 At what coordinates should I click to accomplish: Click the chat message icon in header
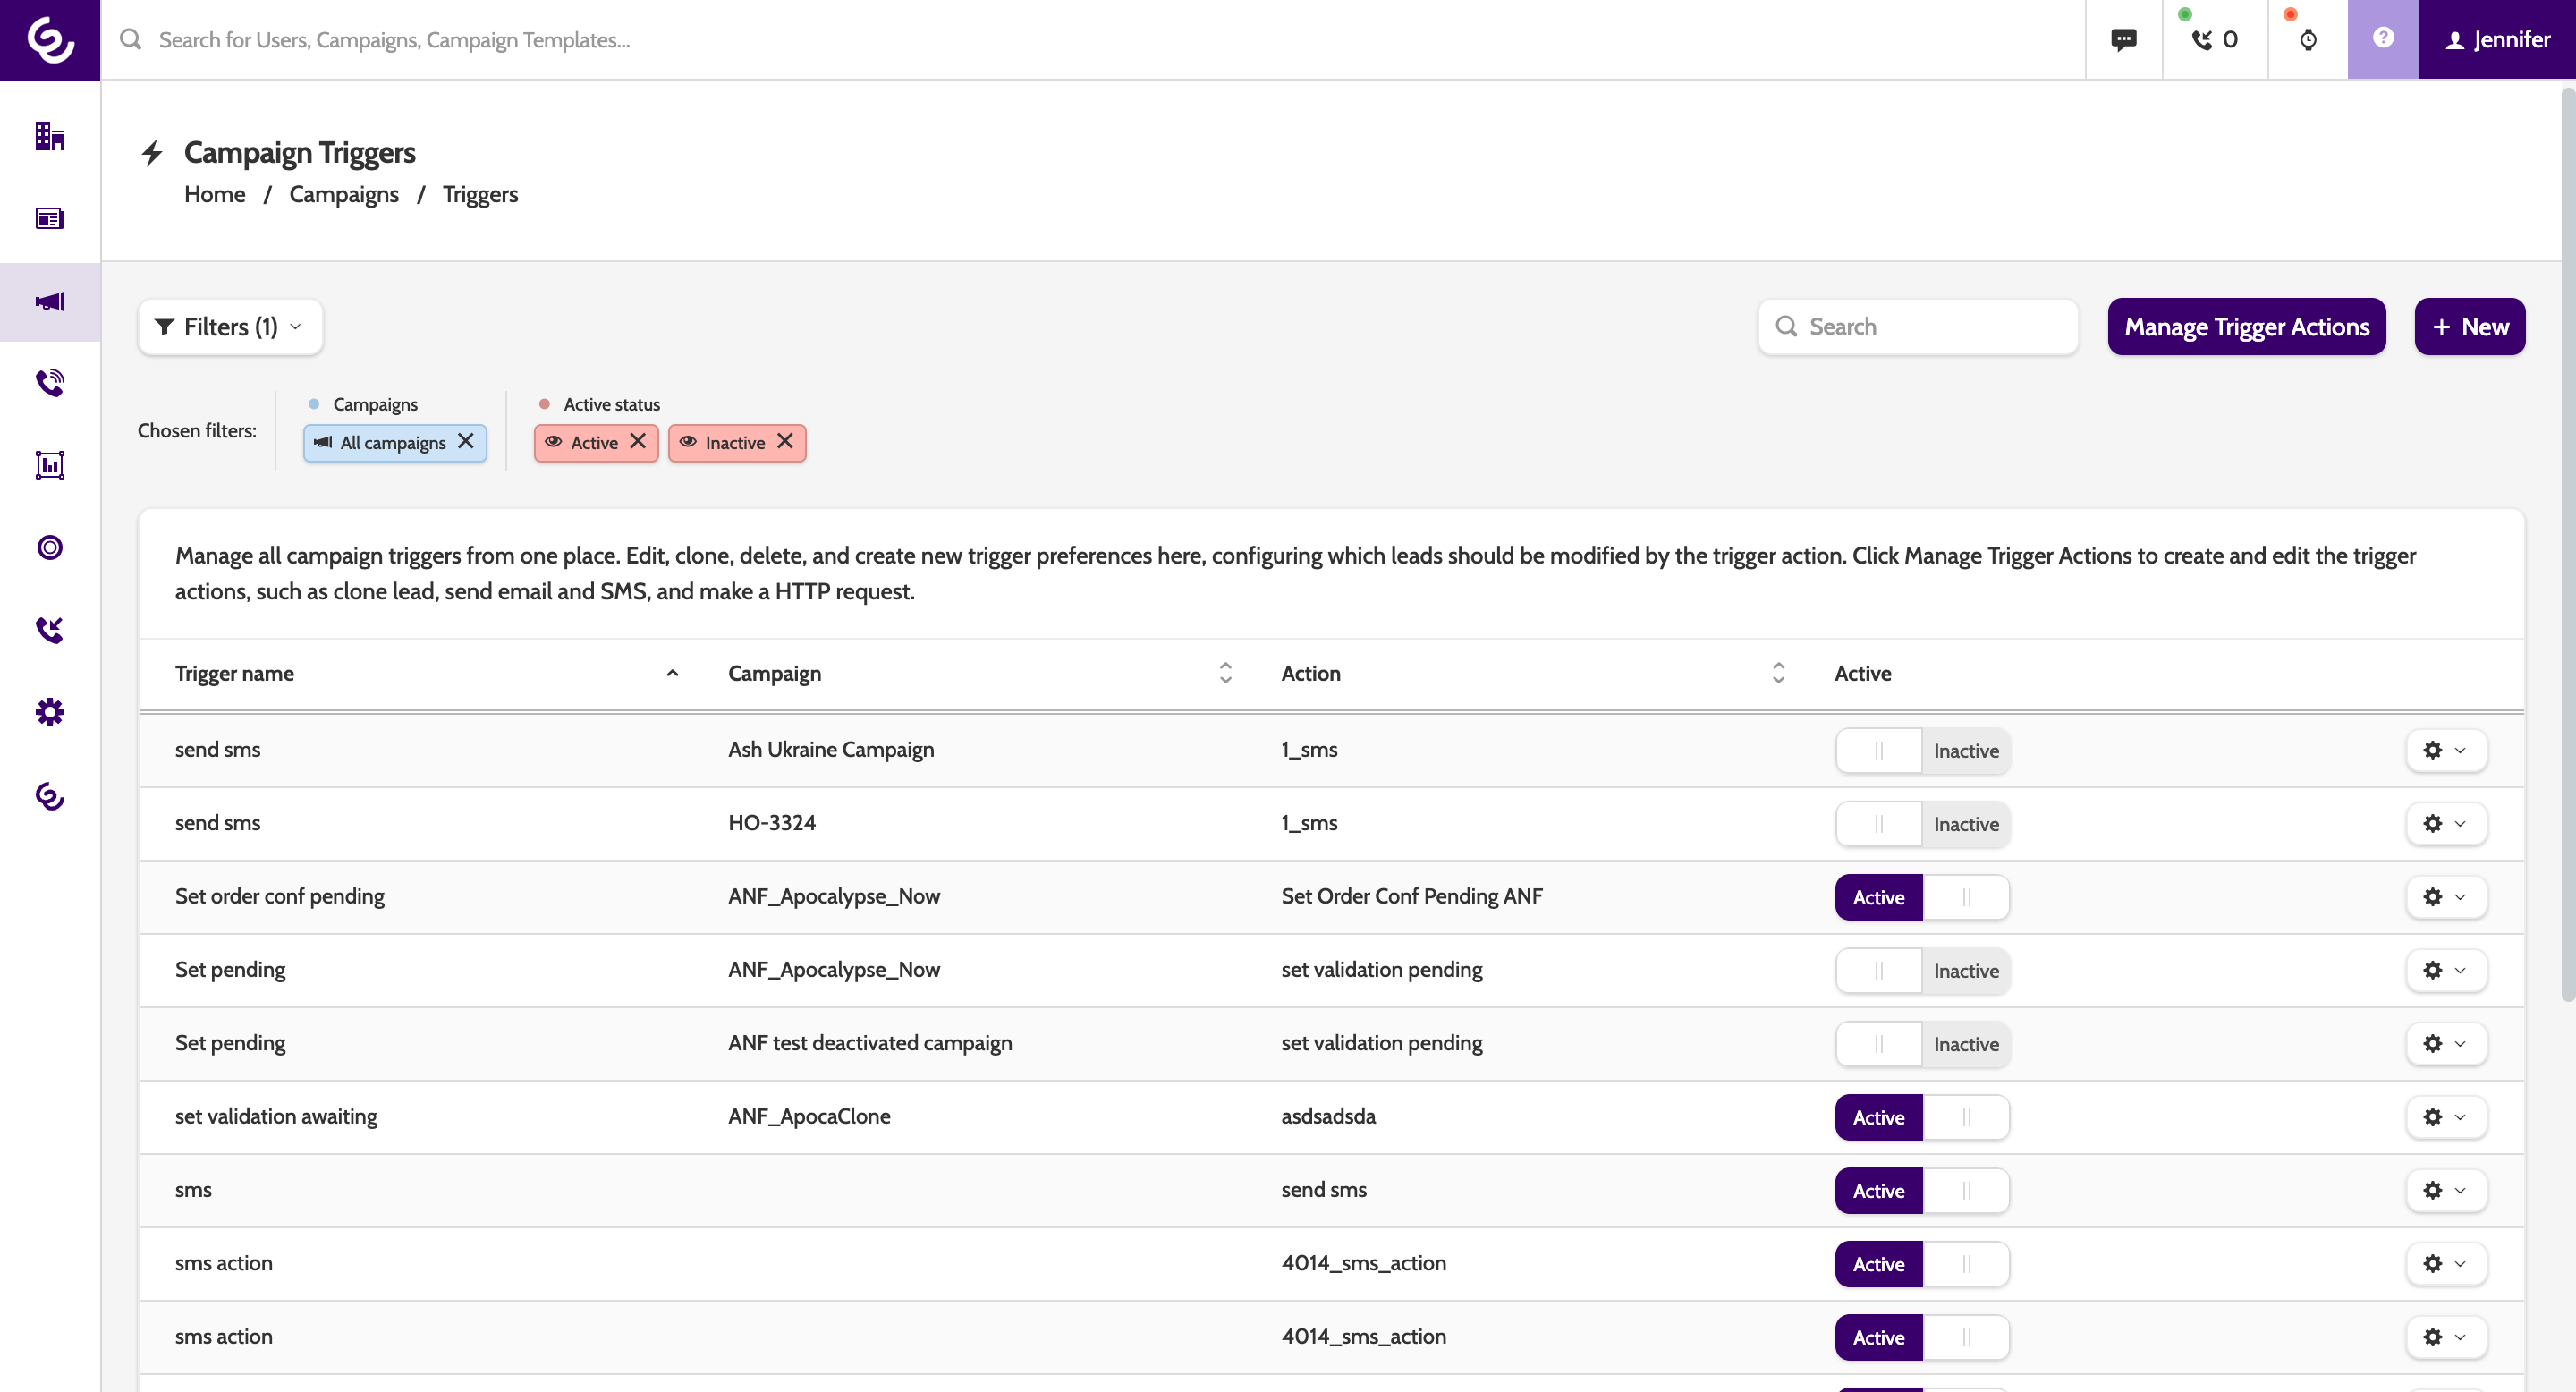[x=2123, y=40]
